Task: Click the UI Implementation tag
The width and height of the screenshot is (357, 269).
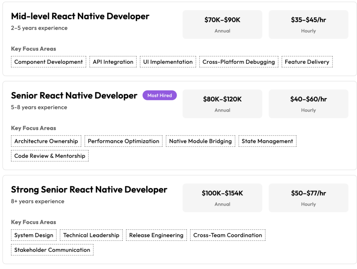Action: click(x=168, y=62)
